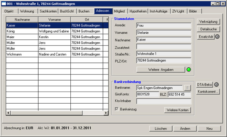Switch to the Hypotheken tab
This screenshot has height=137, width=227.
(138, 11)
